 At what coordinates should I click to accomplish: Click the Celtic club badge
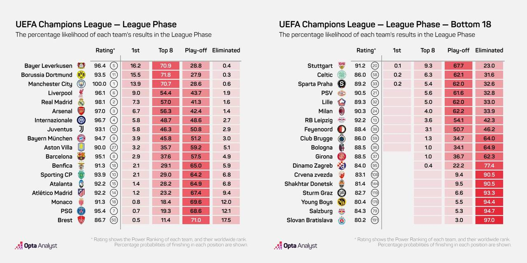pos(341,75)
